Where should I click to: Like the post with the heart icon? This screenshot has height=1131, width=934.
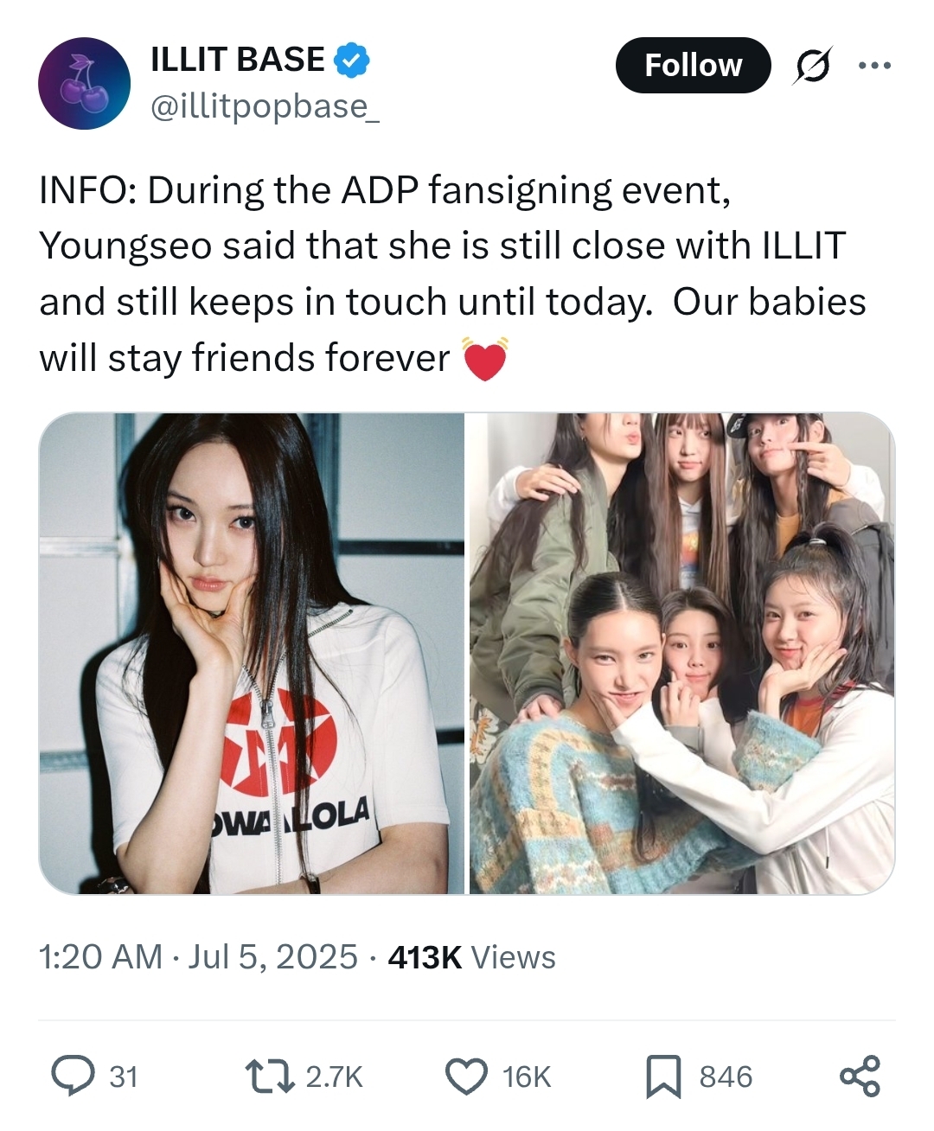[x=467, y=1077]
